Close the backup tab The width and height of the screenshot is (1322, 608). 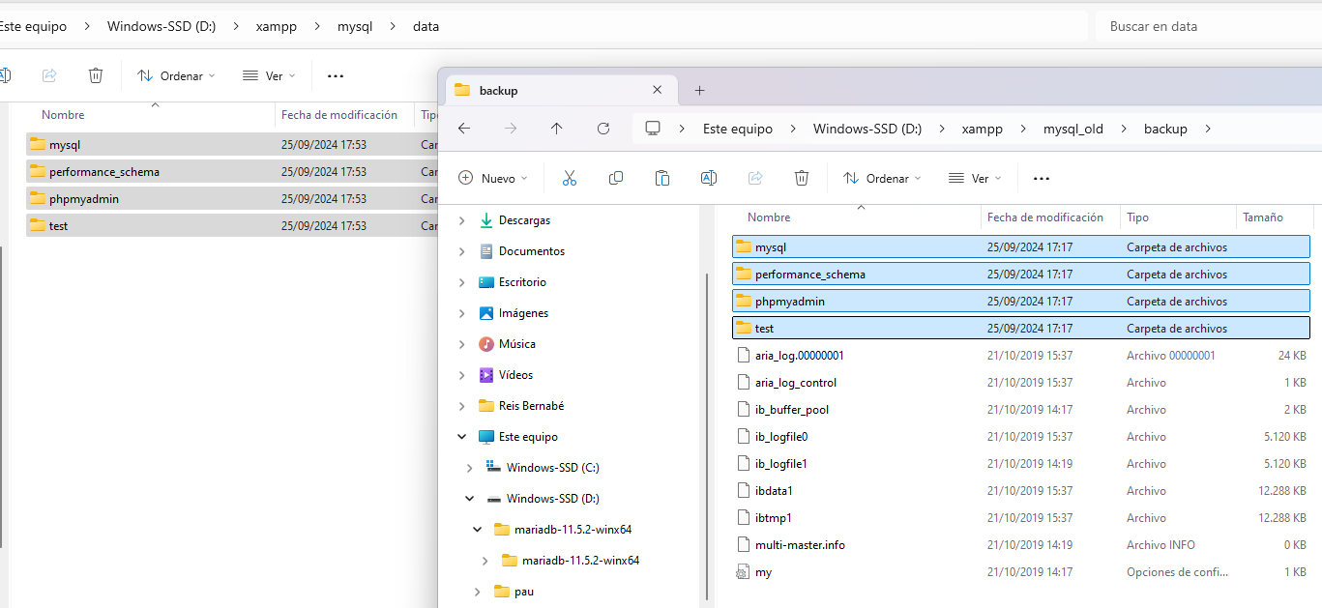coord(657,90)
